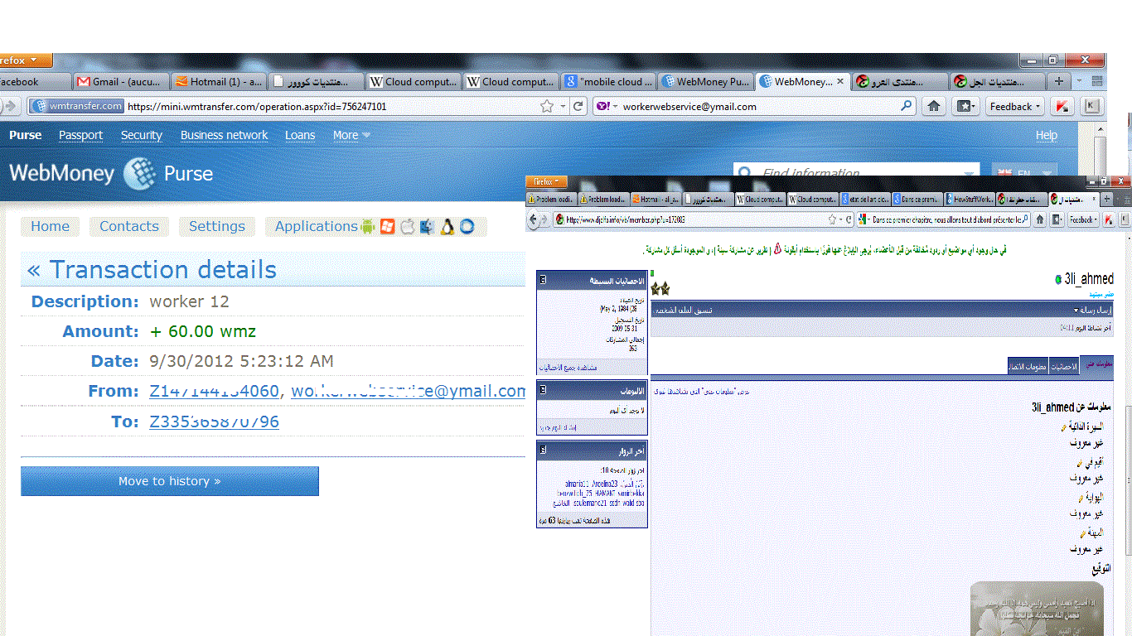Click home icon in forum Firefox window
The image size is (1132, 636).
click(1040, 219)
